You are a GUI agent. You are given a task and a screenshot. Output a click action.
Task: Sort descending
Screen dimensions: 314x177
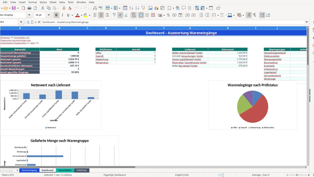tap(137, 8)
